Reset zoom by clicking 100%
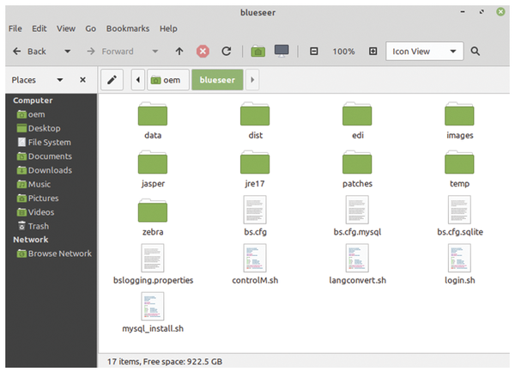Screen dimensions: 515x373 coord(343,52)
